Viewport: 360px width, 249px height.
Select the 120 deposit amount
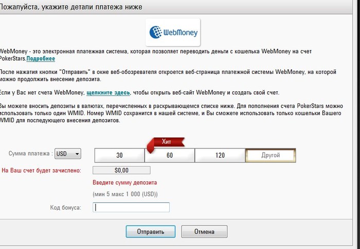point(220,155)
